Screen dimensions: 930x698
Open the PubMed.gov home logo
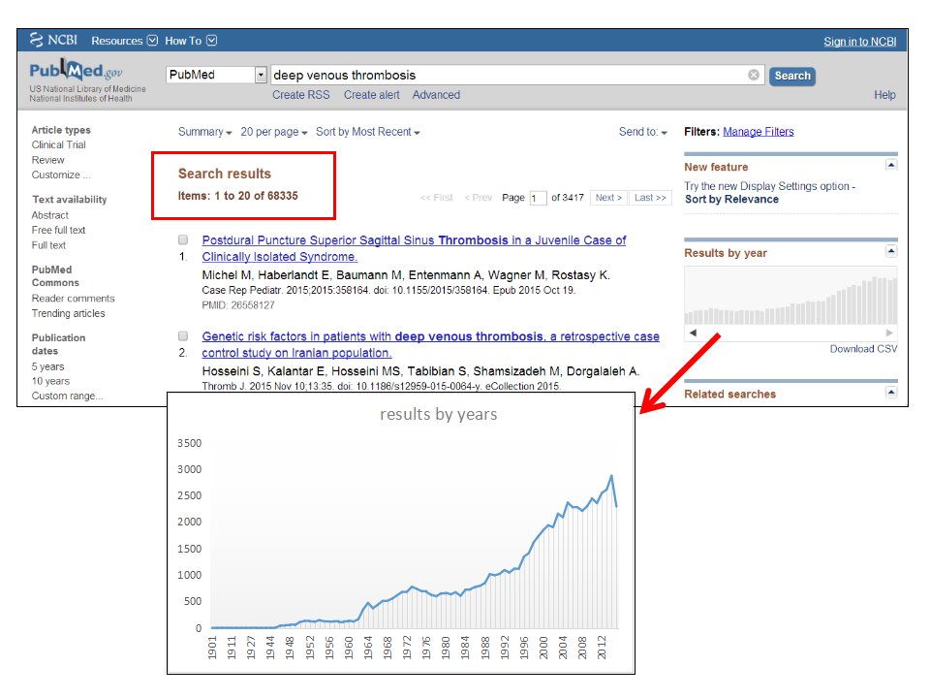76,70
